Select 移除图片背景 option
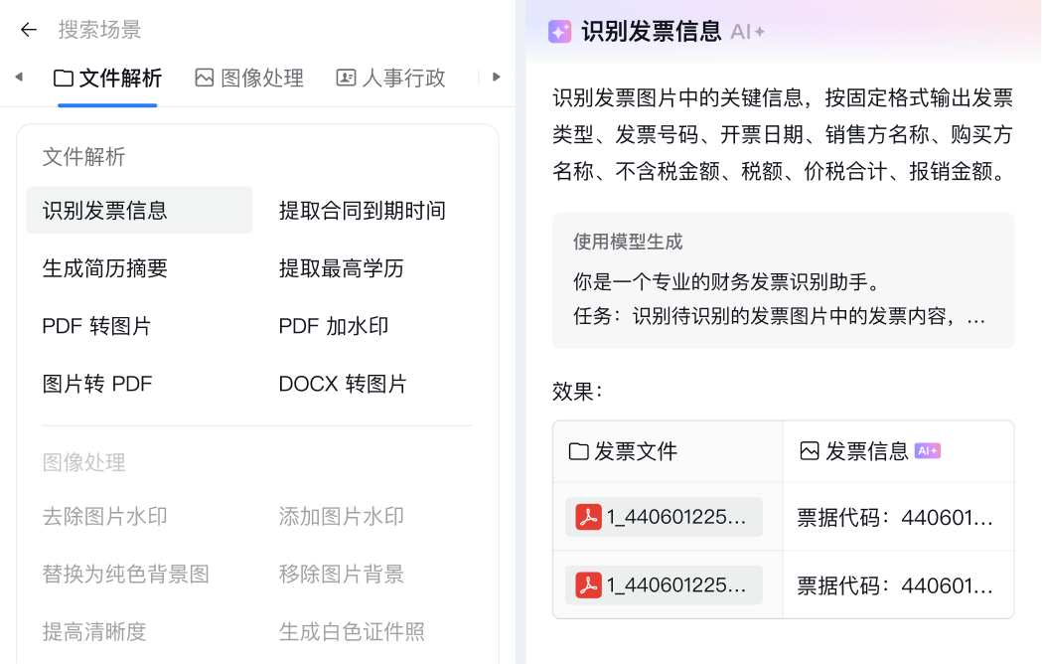The width and height of the screenshot is (1042, 664). 342,575
